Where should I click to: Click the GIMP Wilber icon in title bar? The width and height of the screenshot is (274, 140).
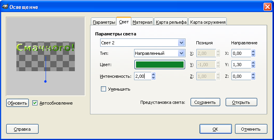click(x=5, y=7)
